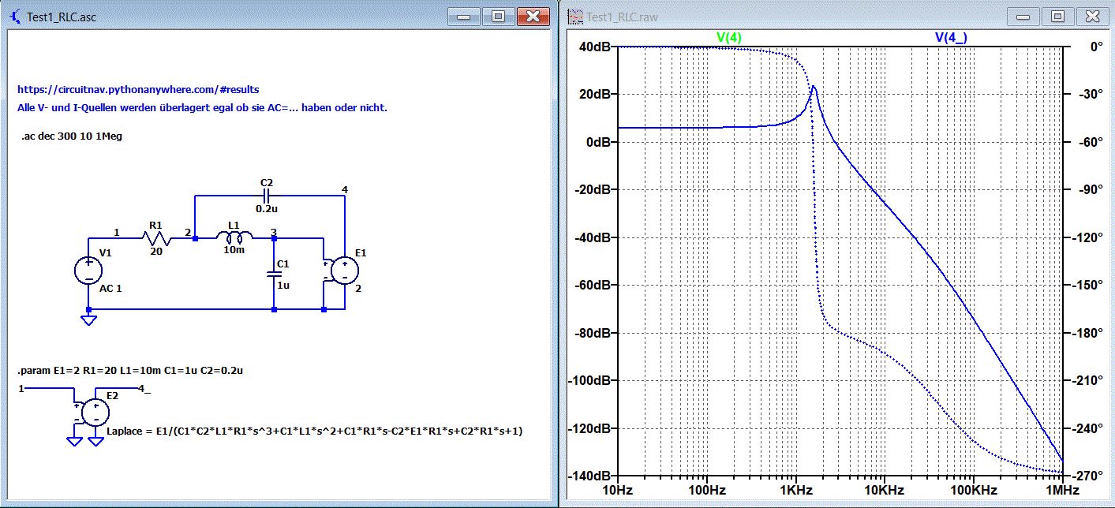The height and width of the screenshot is (508, 1115).
Task: Click the L1 inductor symbol
Action: point(234,237)
